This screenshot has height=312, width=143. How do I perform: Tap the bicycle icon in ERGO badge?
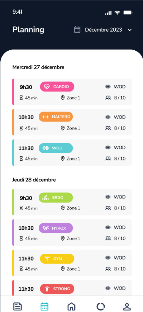point(46,198)
